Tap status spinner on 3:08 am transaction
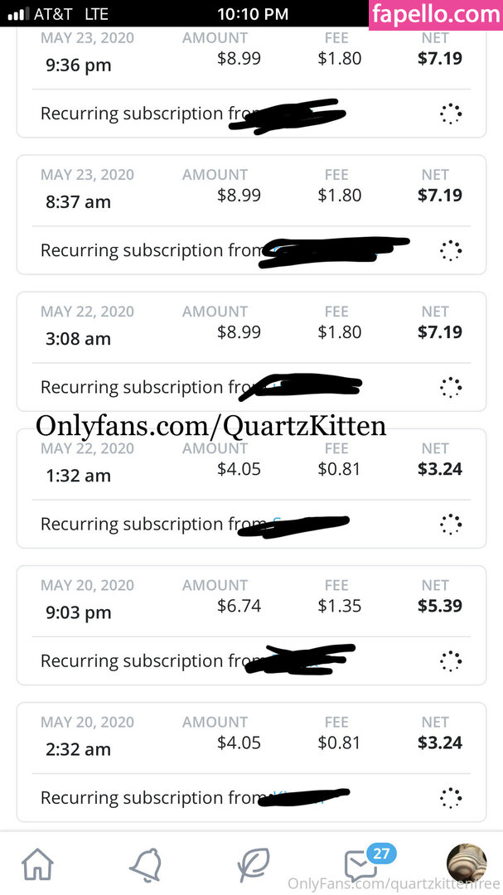The width and height of the screenshot is (503, 895). tap(450, 387)
